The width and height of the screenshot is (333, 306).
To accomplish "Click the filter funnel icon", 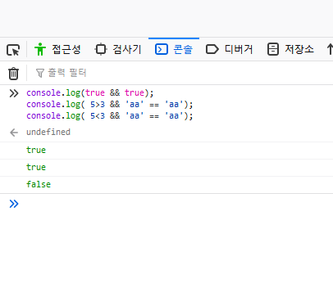I will [40, 73].
